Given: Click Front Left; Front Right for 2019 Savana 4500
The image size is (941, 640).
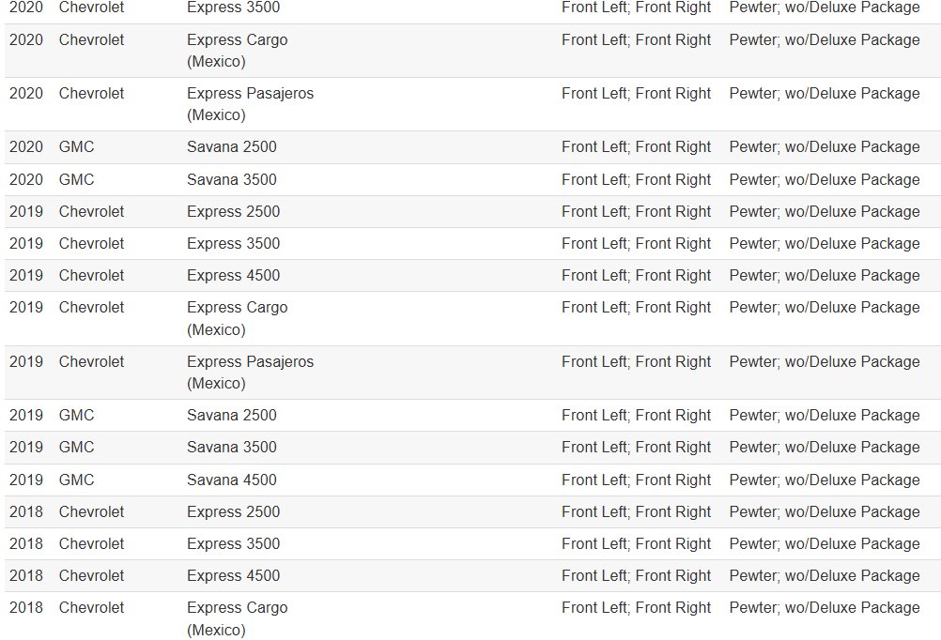Looking at the screenshot, I should tap(636, 480).
